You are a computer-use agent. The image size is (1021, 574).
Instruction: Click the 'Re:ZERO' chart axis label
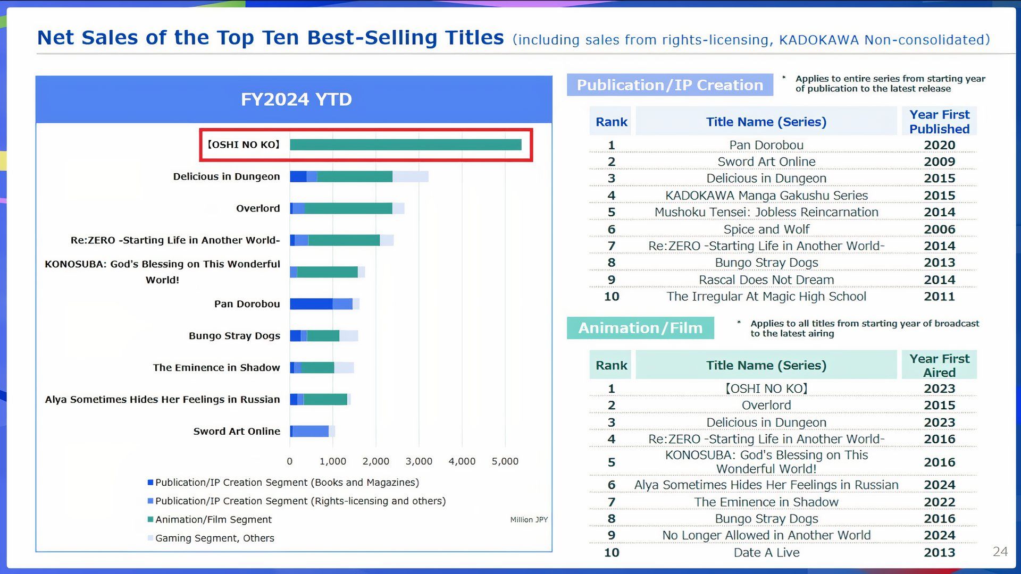pos(175,240)
